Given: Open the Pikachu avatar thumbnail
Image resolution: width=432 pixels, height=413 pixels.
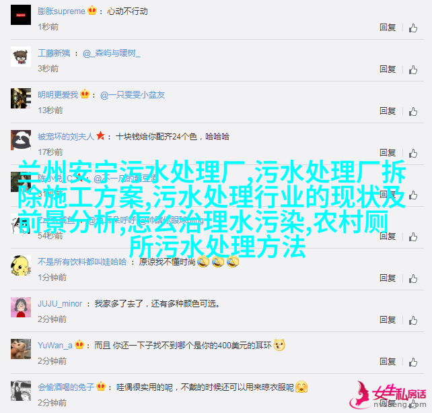Looking at the screenshot, I should 21,265.
